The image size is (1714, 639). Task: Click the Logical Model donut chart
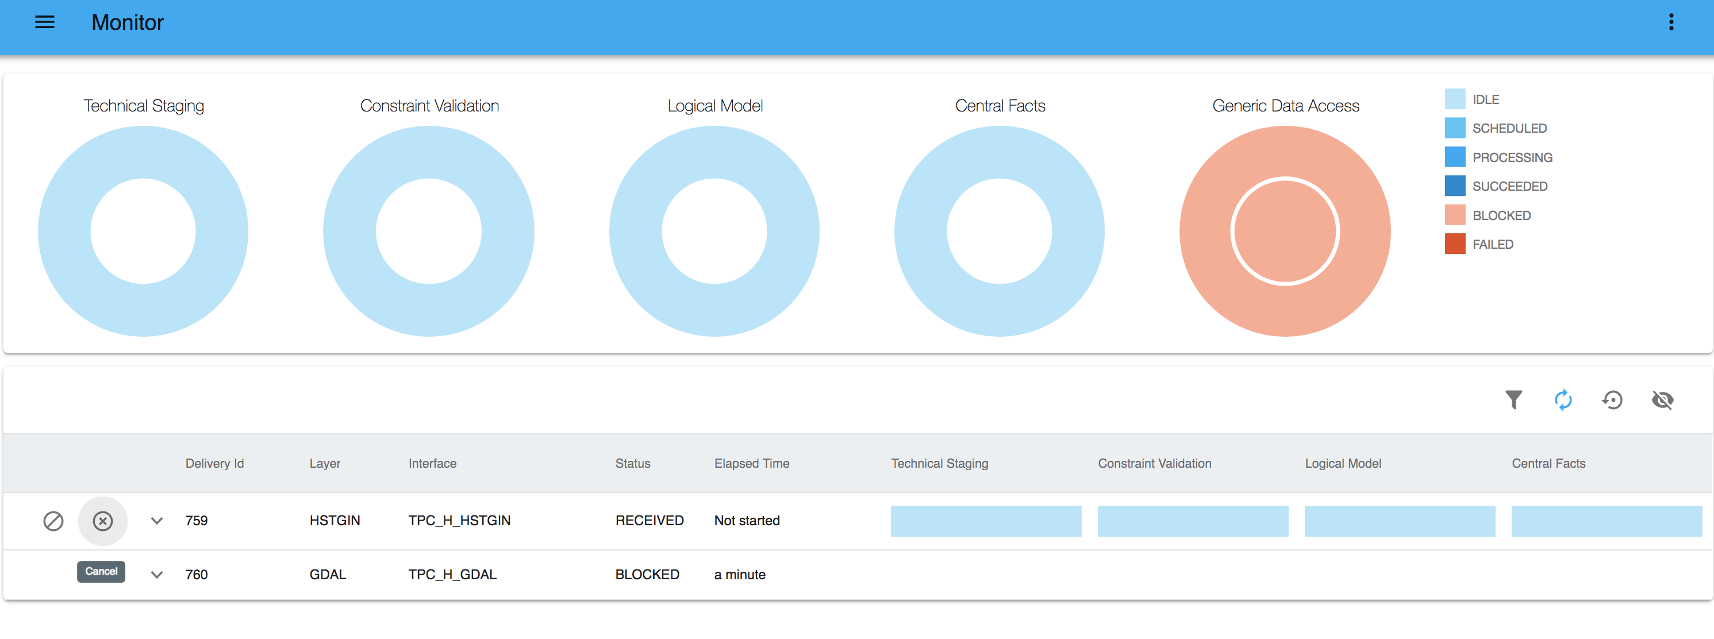point(714,231)
